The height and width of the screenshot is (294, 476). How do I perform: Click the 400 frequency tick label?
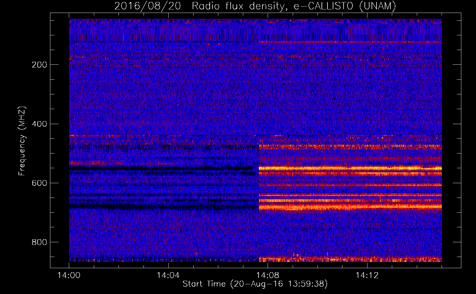[39, 124]
